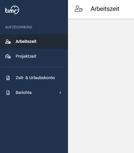Click the separator line below Projektzeit
The image size is (134, 153).
(x=33, y=67)
